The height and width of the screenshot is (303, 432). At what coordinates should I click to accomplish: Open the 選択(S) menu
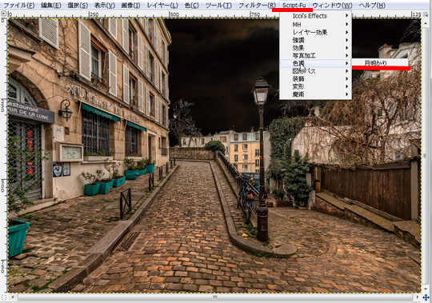click(78, 6)
